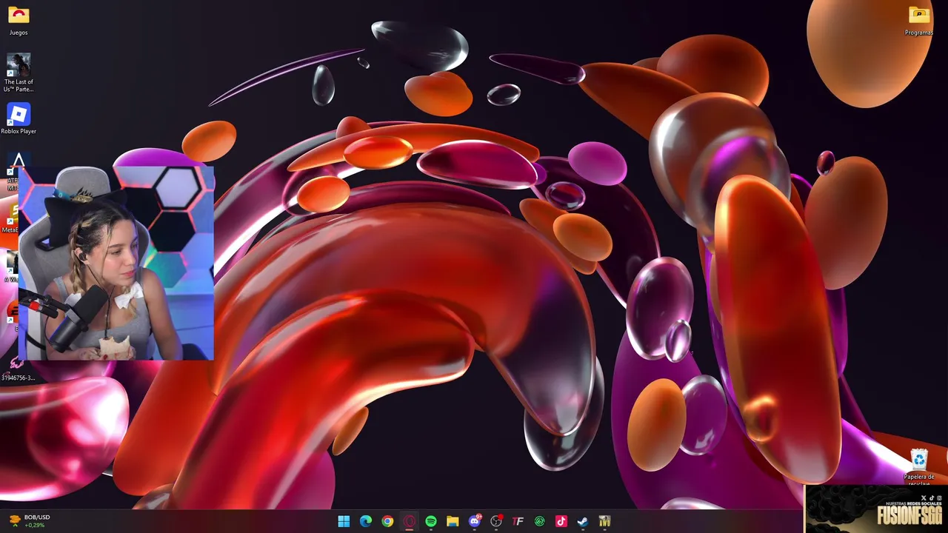Screen dimensions: 948x533
Task: Open the BOB/USD taskbar widget
Action: 30,521
